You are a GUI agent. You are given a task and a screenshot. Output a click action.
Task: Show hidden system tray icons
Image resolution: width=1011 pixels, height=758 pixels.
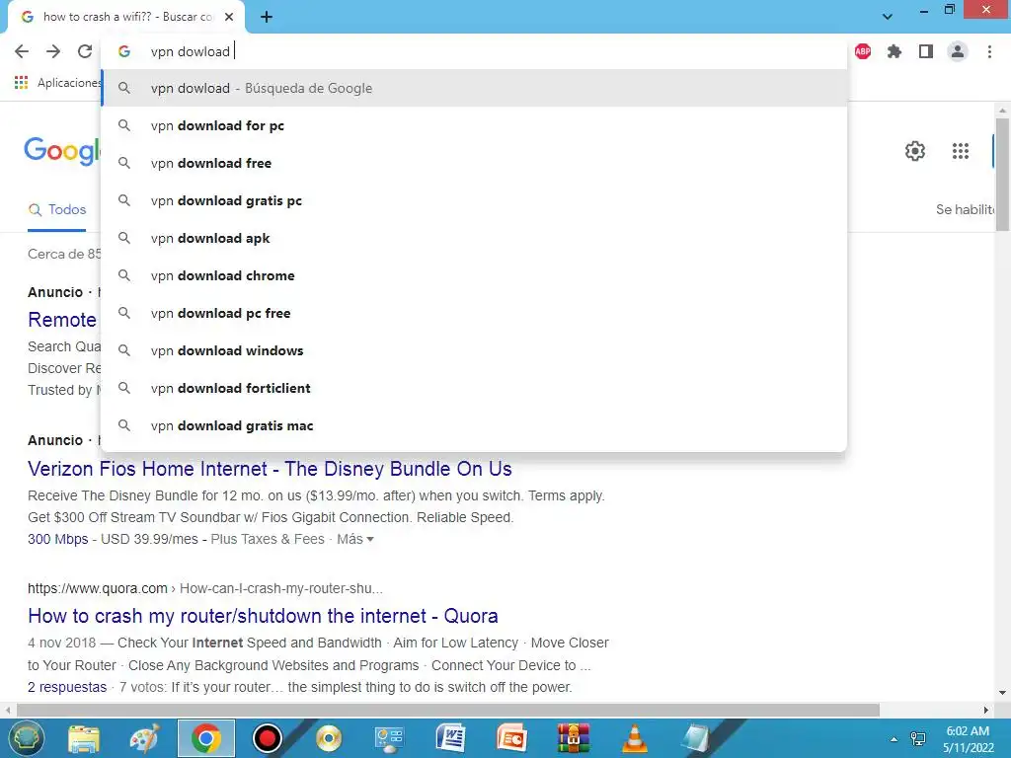coord(894,739)
